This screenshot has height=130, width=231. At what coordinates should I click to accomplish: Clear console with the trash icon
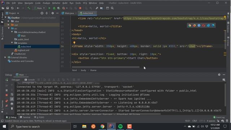12,108
